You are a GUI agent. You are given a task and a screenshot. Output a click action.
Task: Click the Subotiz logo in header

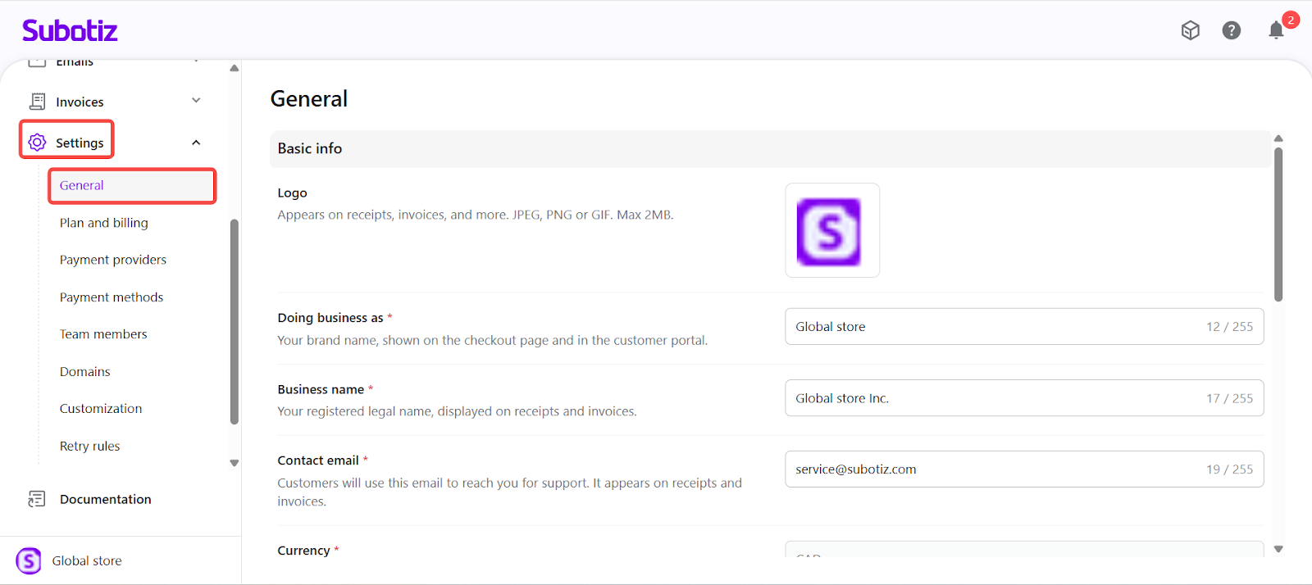pos(70,30)
